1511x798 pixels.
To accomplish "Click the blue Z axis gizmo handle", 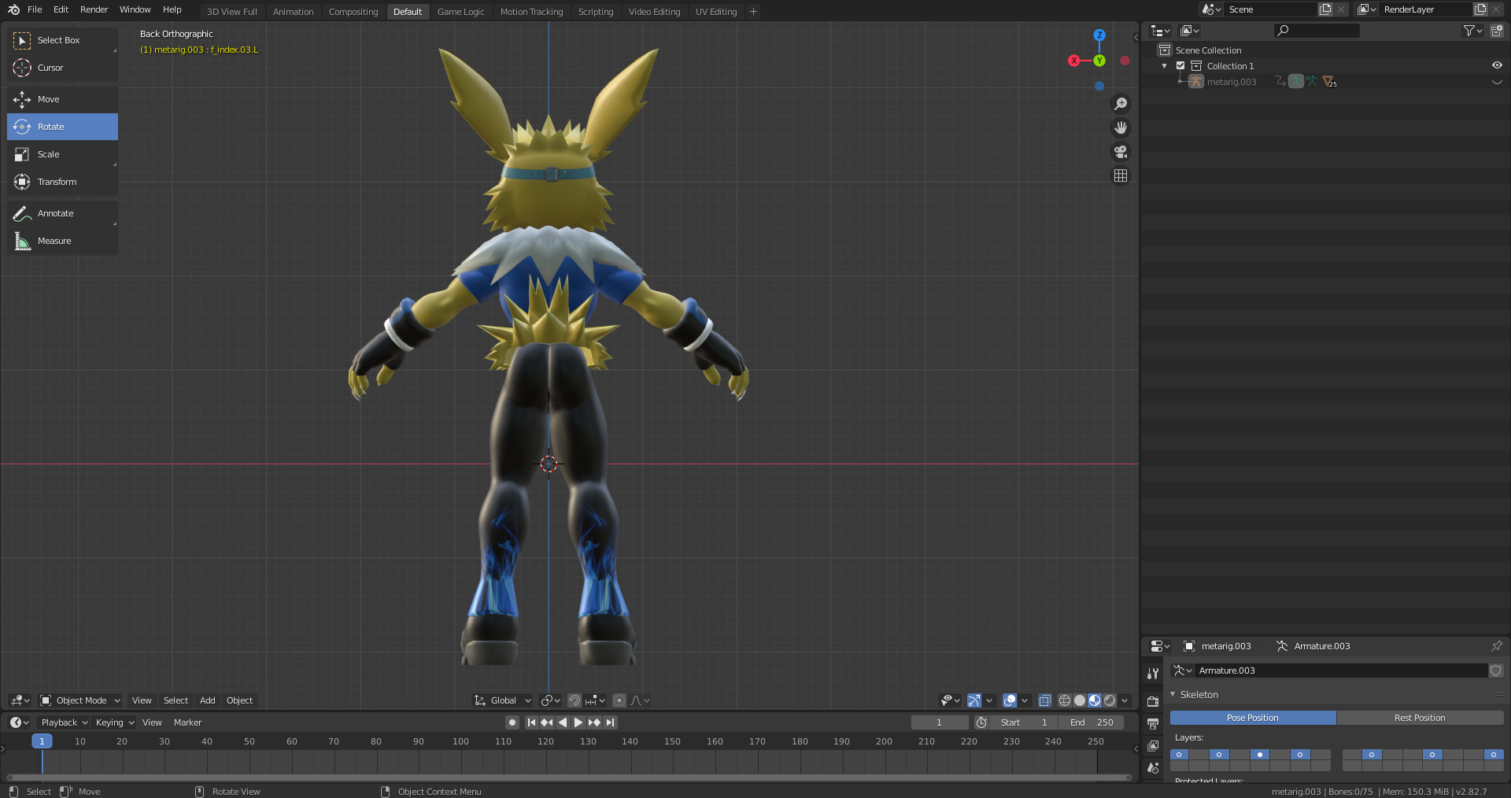I will coord(1099,35).
